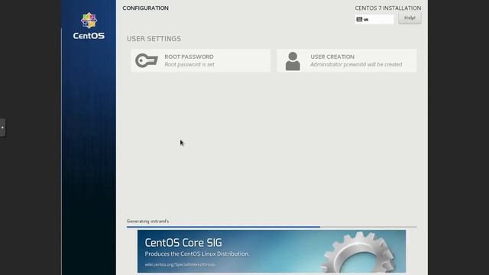Viewport: 489px width, 275px height.
Task: Click the gear graphic in banner
Action: [358, 253]
